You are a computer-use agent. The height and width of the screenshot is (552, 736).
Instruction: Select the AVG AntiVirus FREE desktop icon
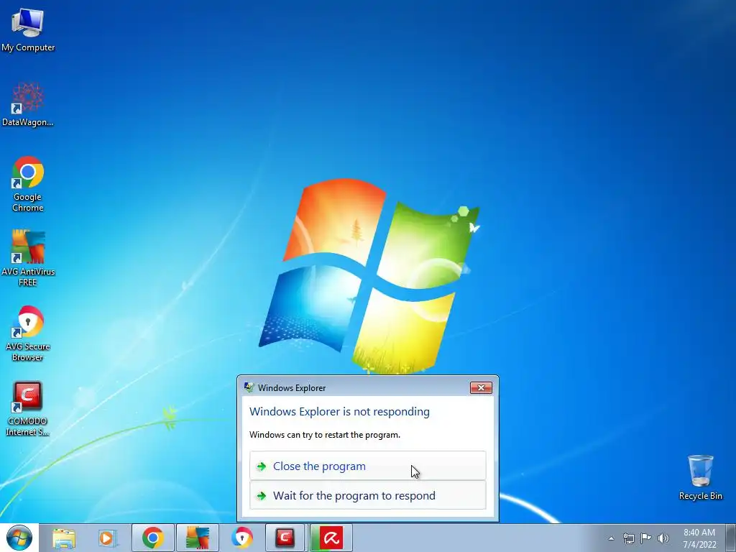pos(28,258)
